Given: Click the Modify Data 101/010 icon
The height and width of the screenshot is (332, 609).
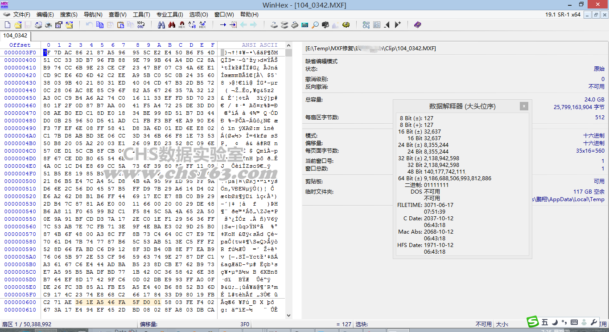Looking at the screenshot, I should pyautogui.click(x=141, y=25).
